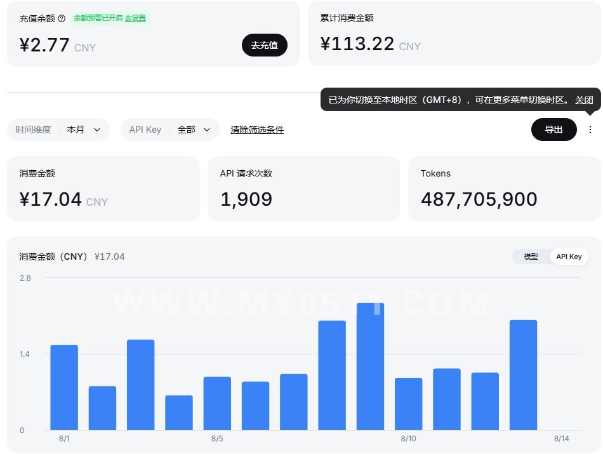This screenshot has width=603, height=454.
Task: Open 去设置 balance alert settings link
Action: coord(135,18)
